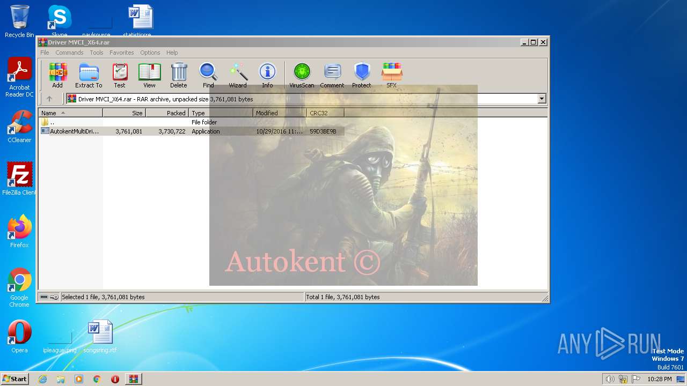Open Opera desktop shortcut
Screen dimensions: 687x386
tap(19, 337)
